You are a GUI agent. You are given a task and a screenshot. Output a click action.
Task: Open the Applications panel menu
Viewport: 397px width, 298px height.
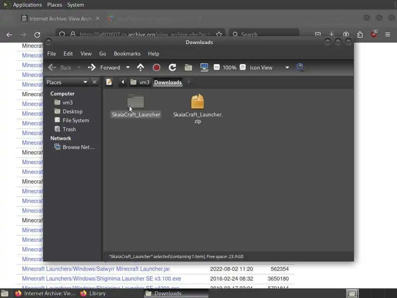point(28,5)
